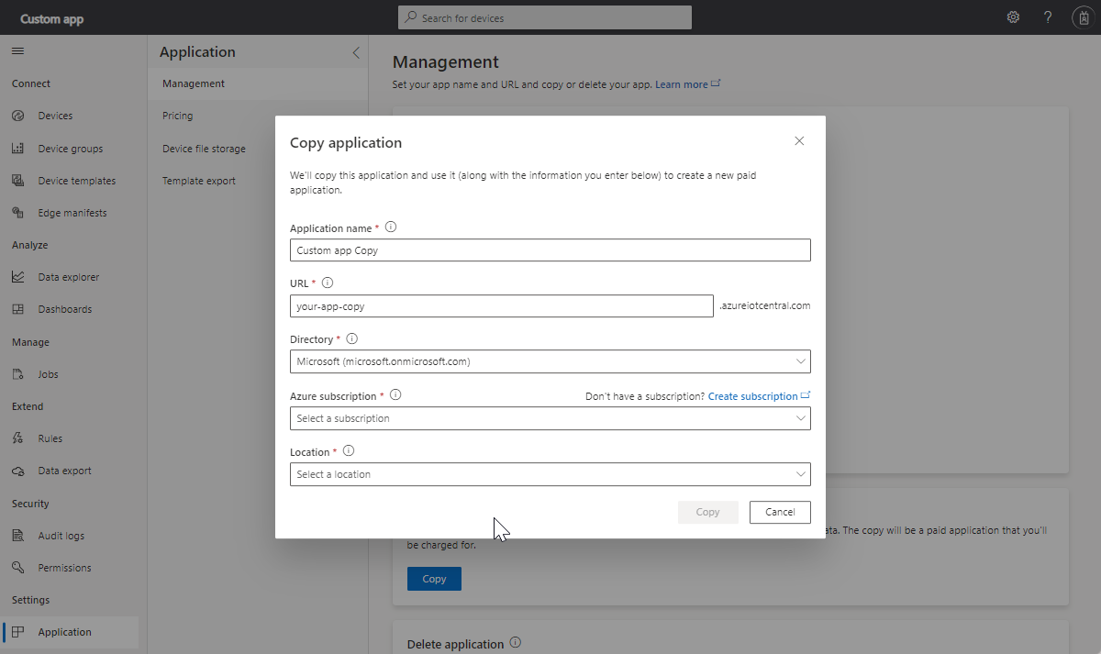This screenshot has width=1101, height=654.
Task: Click the Cancel button
Action: click(780, 512)
